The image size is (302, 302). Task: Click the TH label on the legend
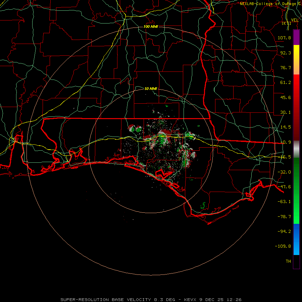[288, 261]
